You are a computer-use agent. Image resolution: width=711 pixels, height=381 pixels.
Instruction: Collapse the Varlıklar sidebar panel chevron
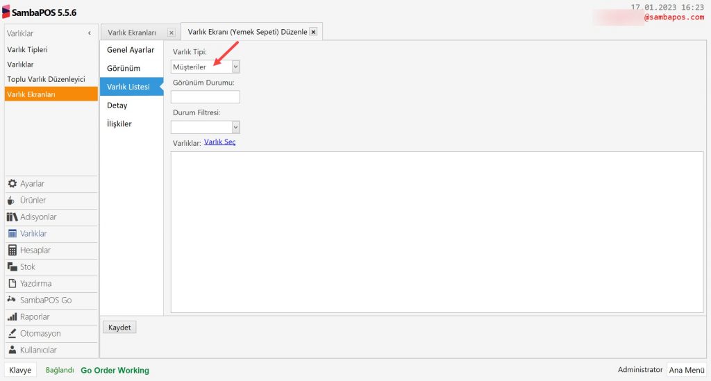point(89,33)
